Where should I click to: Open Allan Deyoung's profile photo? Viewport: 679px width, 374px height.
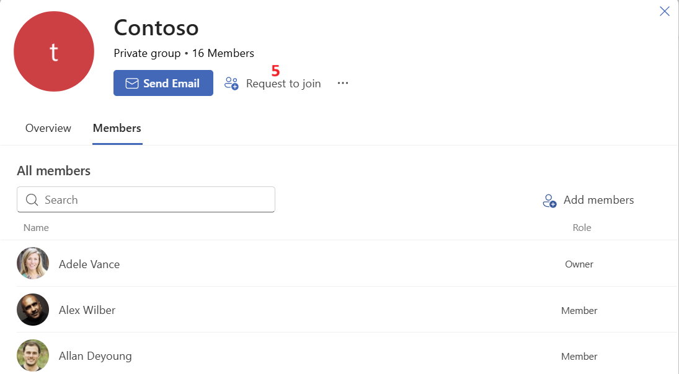pos(33,355)
